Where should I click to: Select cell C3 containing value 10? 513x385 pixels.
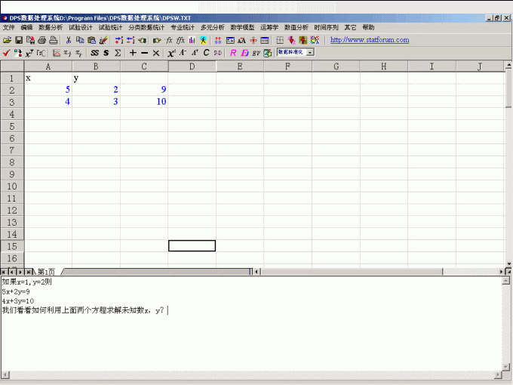(x=144, y=101)
